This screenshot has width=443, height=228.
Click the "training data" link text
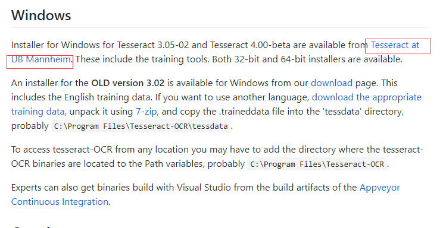(x=38, y=112)
